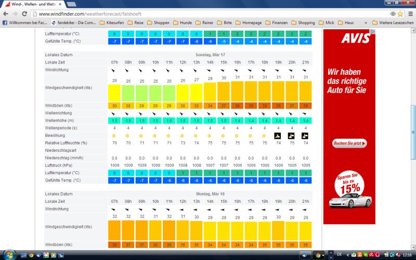Click the Buchen Sie jetzt button
The image size is (416, 260).
349,143
